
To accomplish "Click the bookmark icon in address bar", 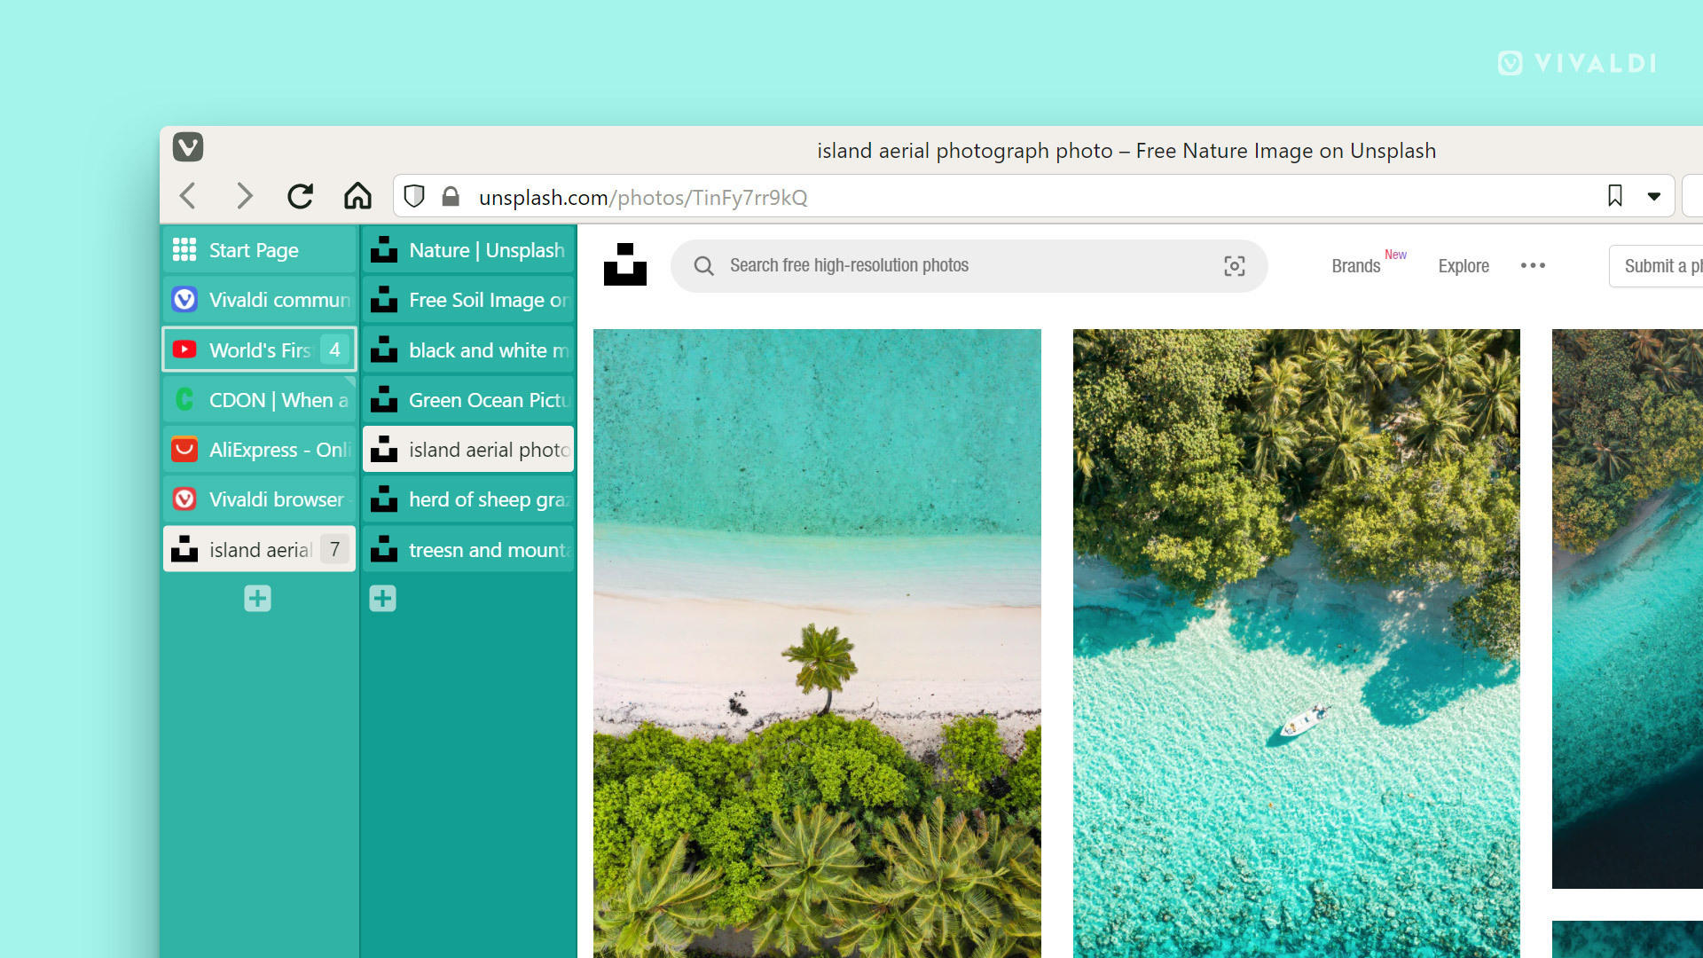I will point(1614,195).
